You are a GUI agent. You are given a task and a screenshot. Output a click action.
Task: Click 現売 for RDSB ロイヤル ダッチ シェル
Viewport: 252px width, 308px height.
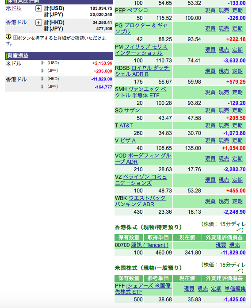pyautogui.click(x=224, y=71)
